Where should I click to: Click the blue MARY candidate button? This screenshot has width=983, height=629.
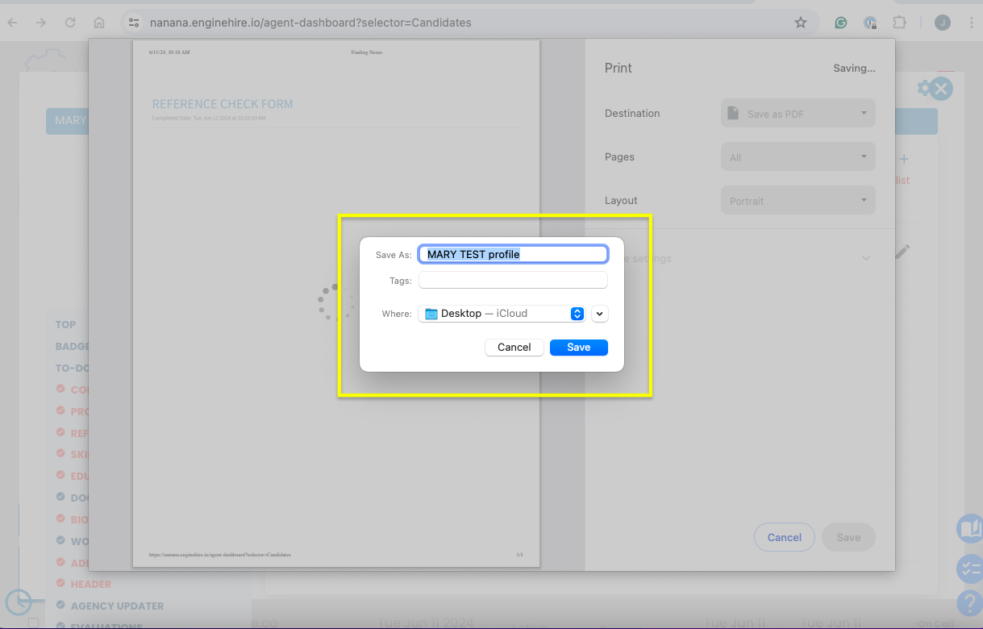click(x=67, y=121)
